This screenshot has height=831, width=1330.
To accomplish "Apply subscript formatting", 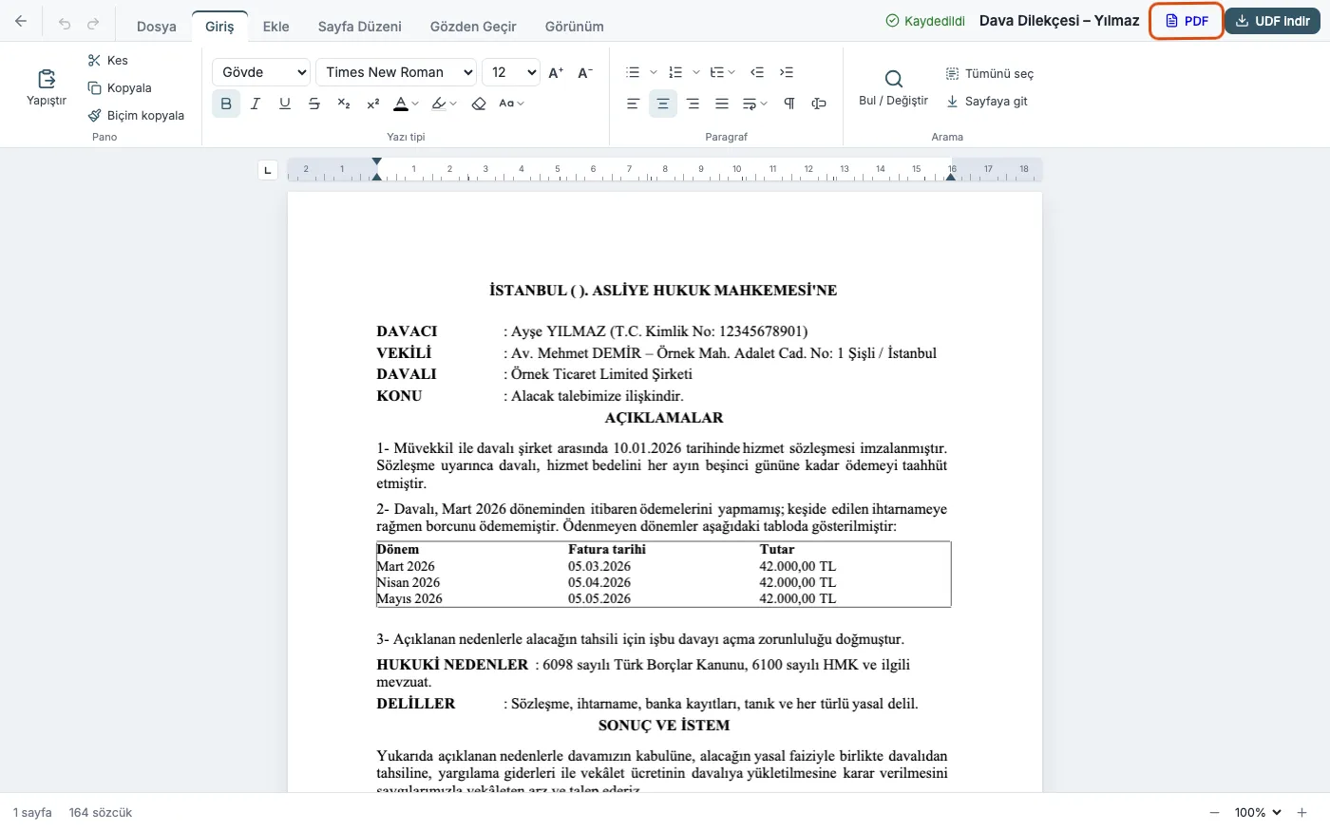I will pyautogui.click(x=344, y=104).
